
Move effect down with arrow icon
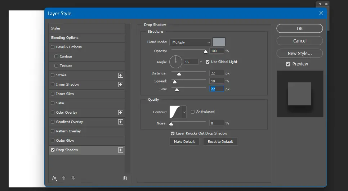tap(73, 178)
